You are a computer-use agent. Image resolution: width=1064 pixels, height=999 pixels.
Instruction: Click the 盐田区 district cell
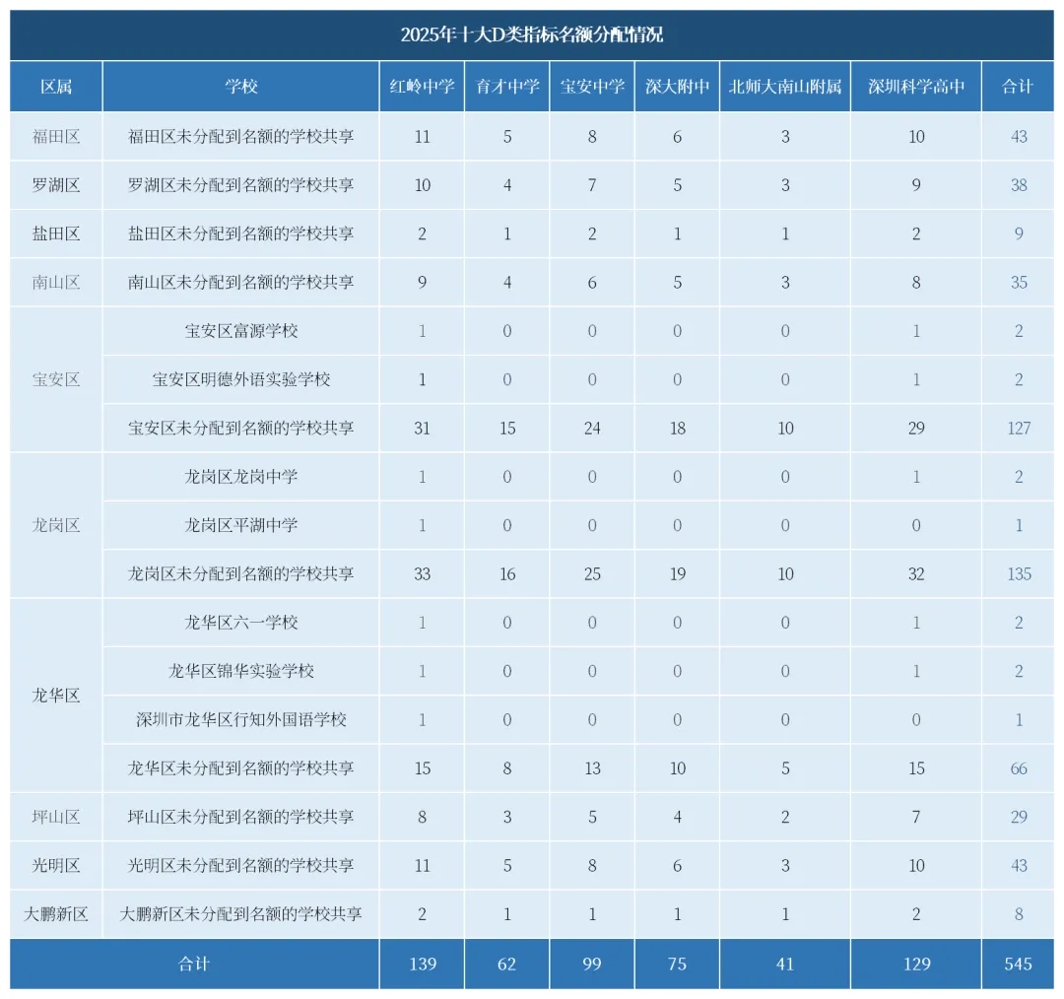56,233
